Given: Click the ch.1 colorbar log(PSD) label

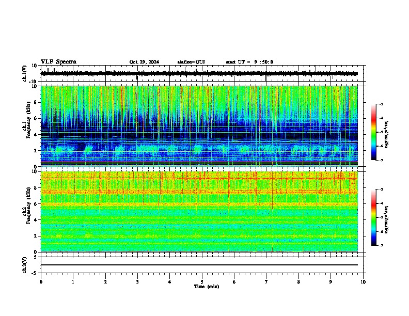Looking at the screenshot, I should [386, 134].
